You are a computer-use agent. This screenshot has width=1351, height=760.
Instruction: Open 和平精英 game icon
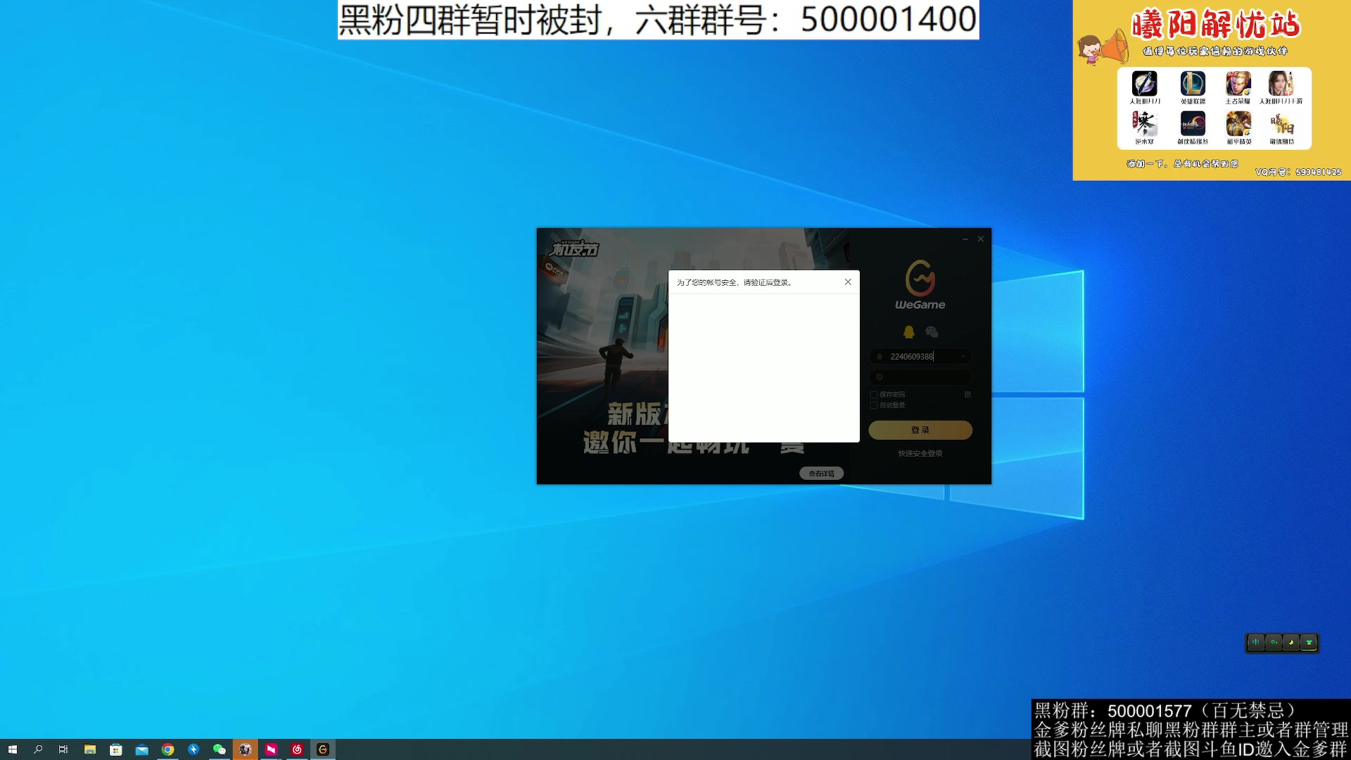[x=1237, y=125]
